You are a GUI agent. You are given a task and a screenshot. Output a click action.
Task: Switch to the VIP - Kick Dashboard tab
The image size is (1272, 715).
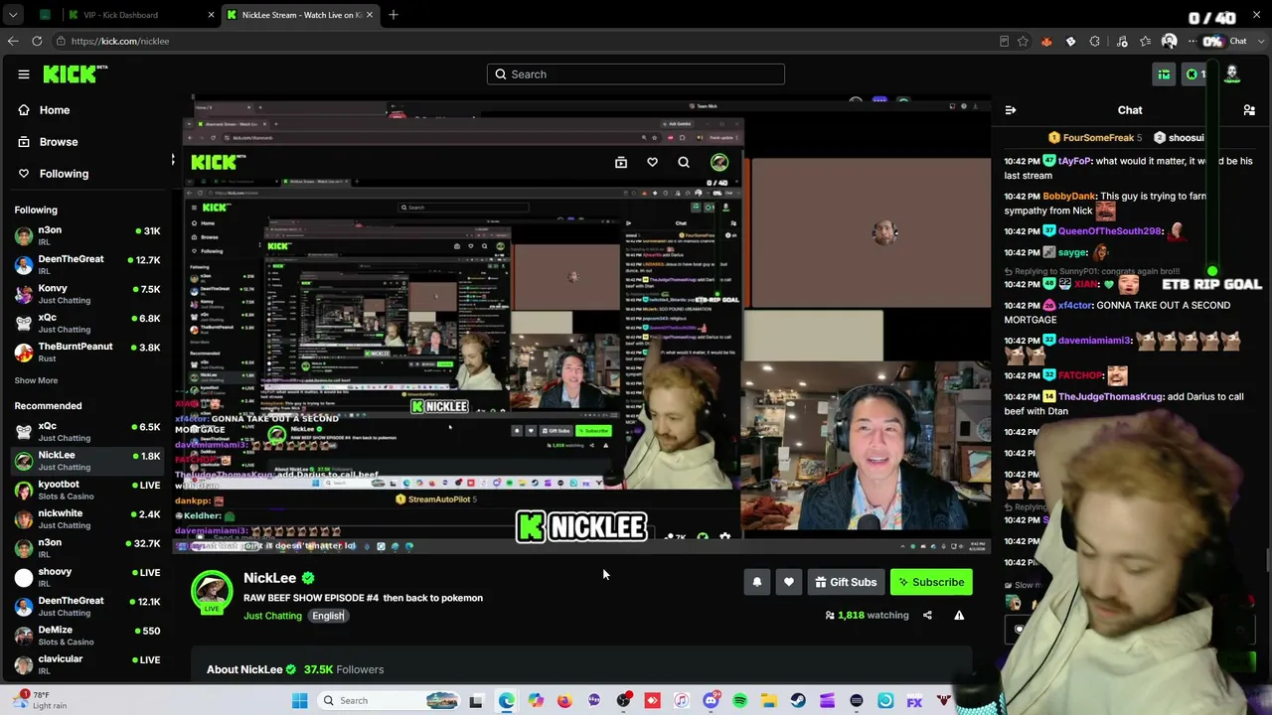[x=139, y=15]
